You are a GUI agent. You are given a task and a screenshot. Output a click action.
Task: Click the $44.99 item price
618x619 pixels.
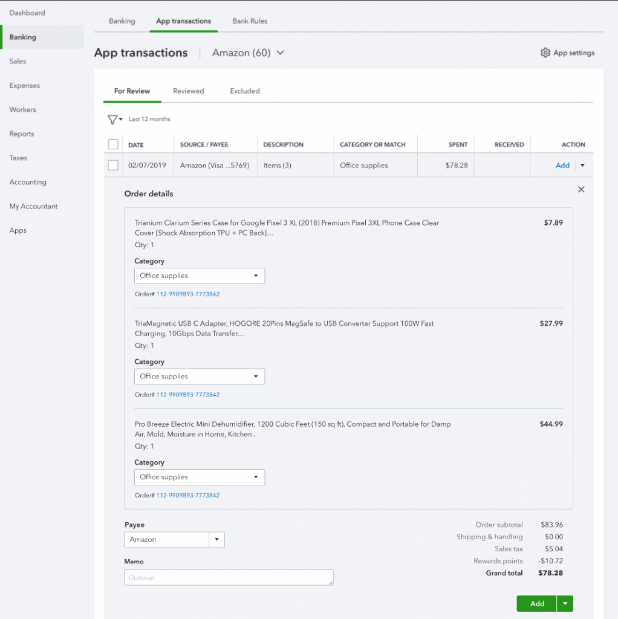click(x=551, y=424)
